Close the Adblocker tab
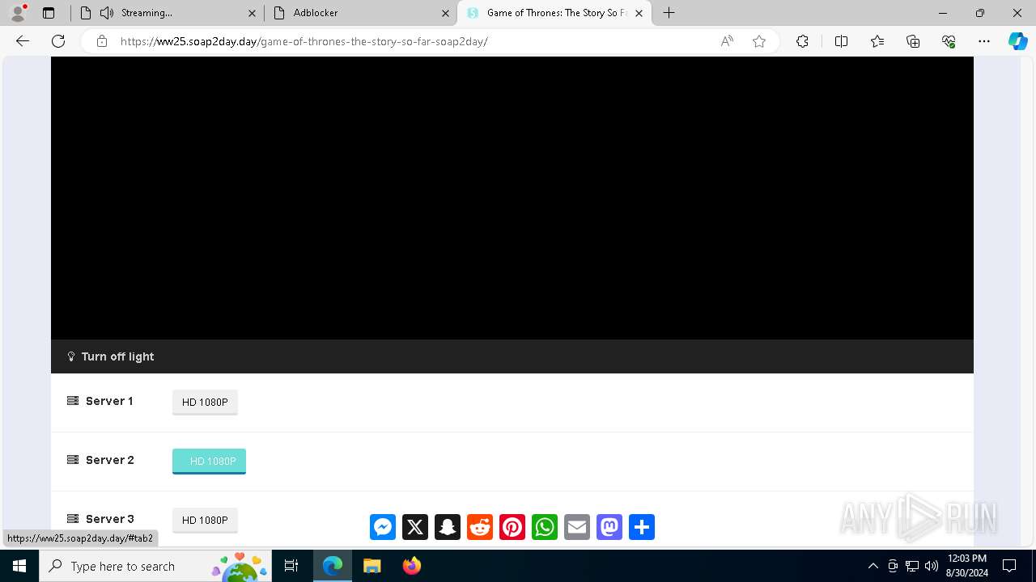Image resolution: width=1036 pixels, height=582 pixels. pos(445,13)
